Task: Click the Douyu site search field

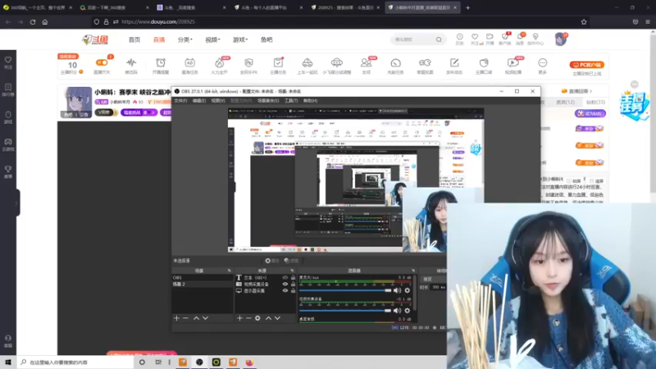Action: (413, 39)
